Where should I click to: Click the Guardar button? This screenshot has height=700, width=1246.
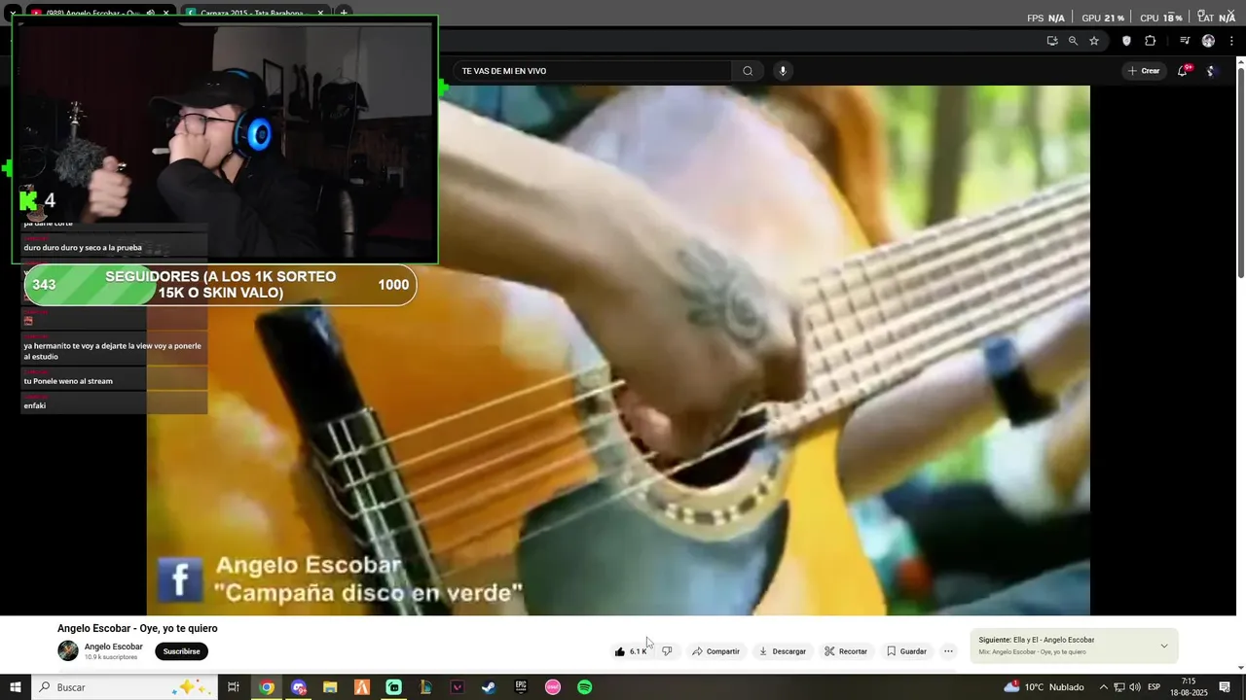click(906, 651)
